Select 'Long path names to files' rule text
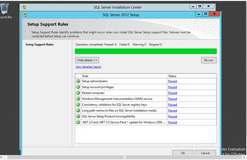The height and width of the screenshot is (160, 247). [119, 110]
